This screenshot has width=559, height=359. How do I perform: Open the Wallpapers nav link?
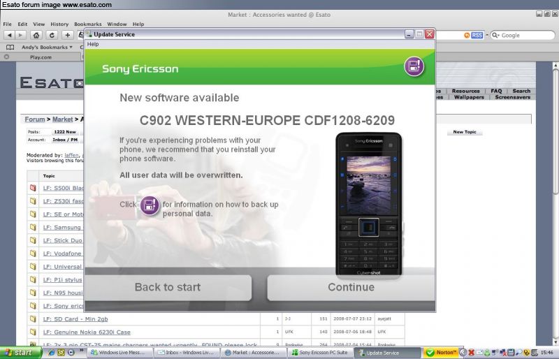[469, 97]
